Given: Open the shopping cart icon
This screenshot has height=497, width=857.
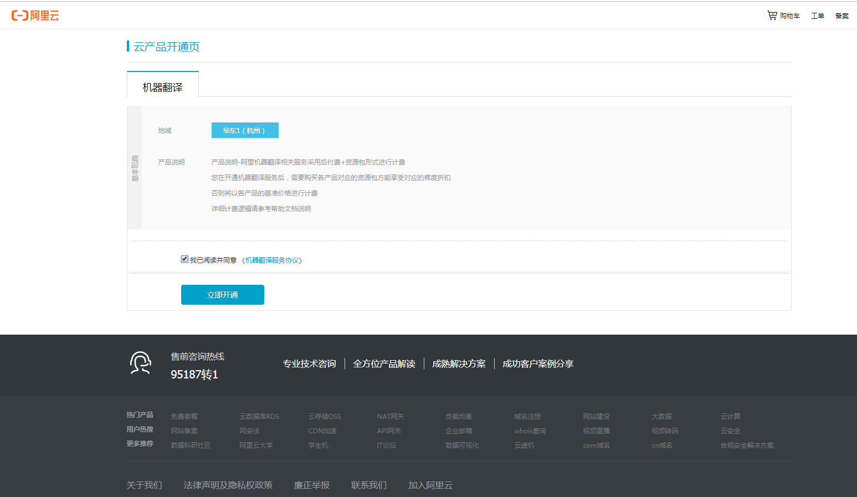Looking at the screenshot, I should pyautogui.click(x=772, y=15).
